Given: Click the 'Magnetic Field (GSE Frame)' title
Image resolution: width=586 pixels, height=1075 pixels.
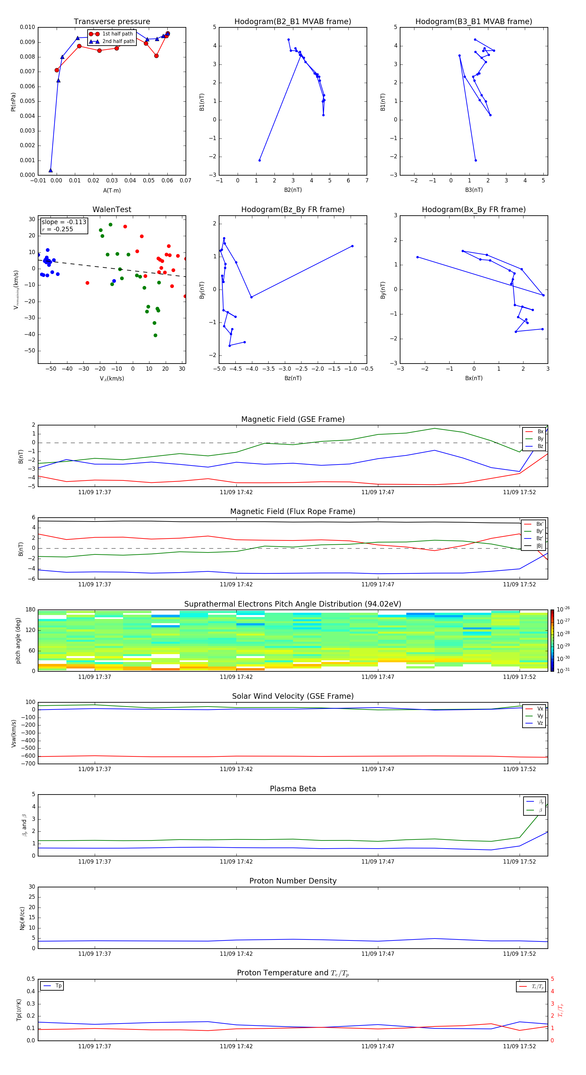Looking at the screenshot, I should (x=293, y=419).
